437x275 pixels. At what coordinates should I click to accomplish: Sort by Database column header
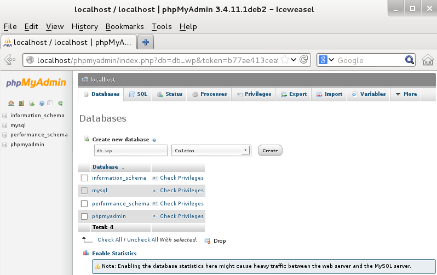coord(105,167)
